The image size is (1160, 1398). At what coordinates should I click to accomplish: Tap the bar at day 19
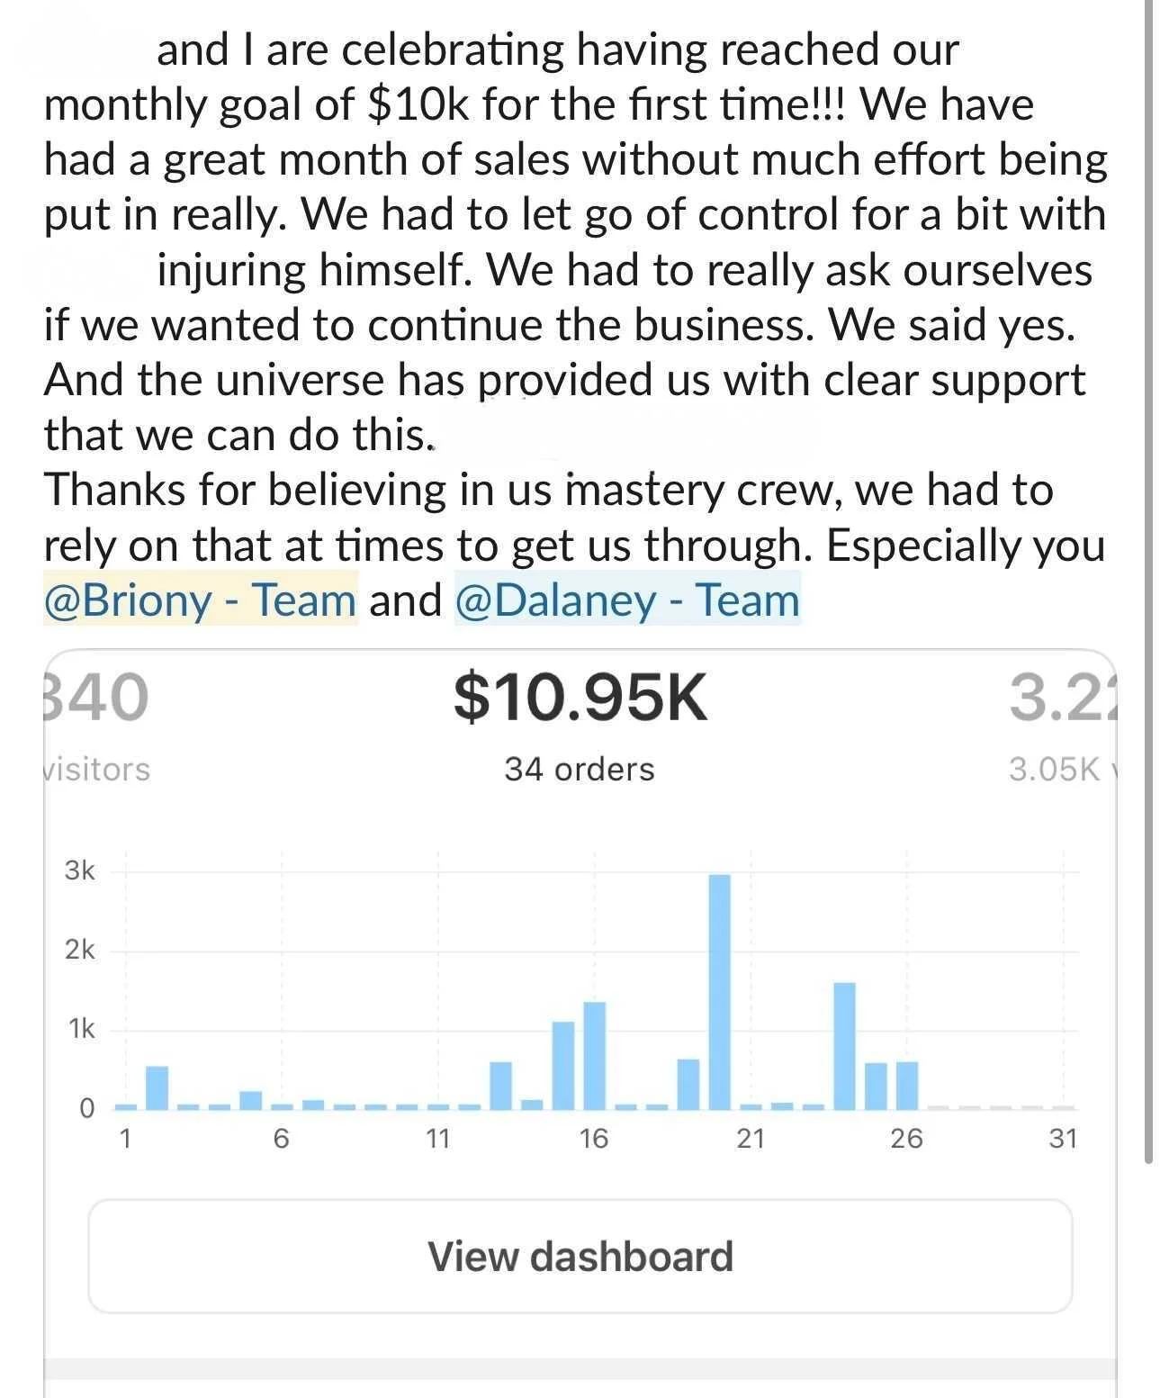pyautogui.click(x=688, y=1084)
